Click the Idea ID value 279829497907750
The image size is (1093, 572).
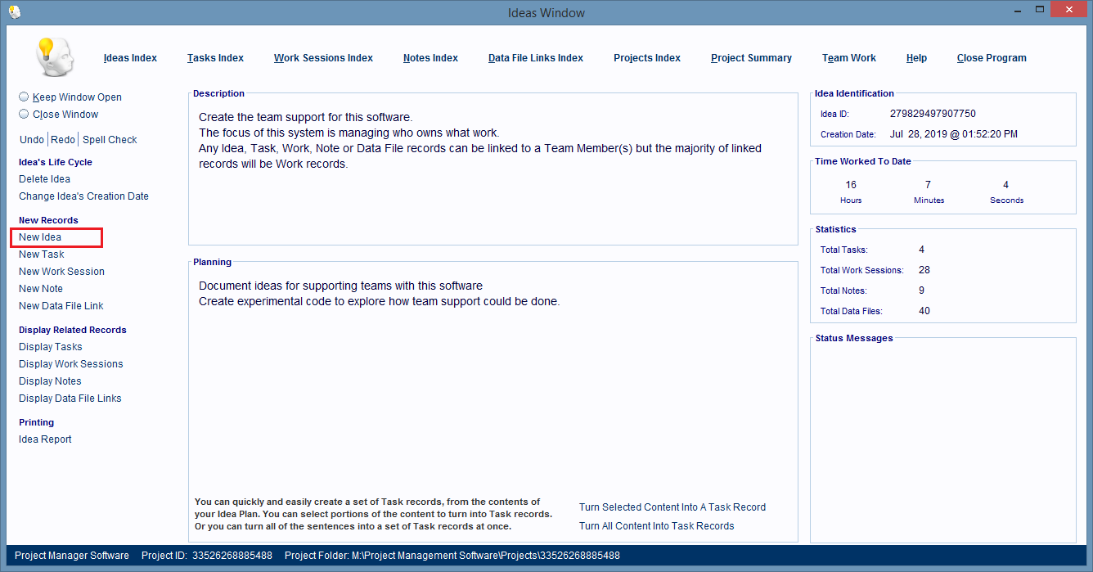[x=933, y=114]
